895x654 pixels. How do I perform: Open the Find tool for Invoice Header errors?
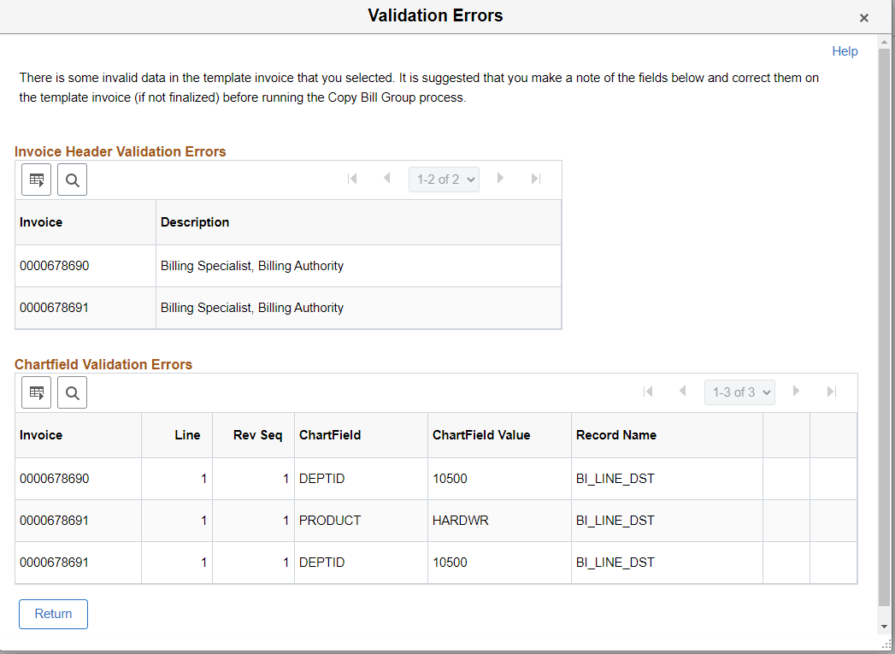pos(72,180)
